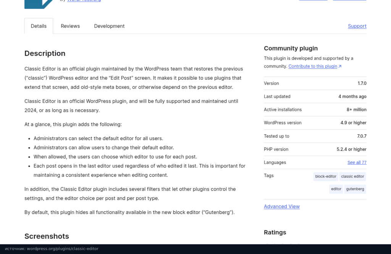The height and width of the screenshot is (254, 391).
Task: Click bullet 'Administrators can select the default editor'
Action: coord(98,138)
